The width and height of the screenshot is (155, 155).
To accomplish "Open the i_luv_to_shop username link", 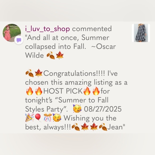I will coord(48,29).
